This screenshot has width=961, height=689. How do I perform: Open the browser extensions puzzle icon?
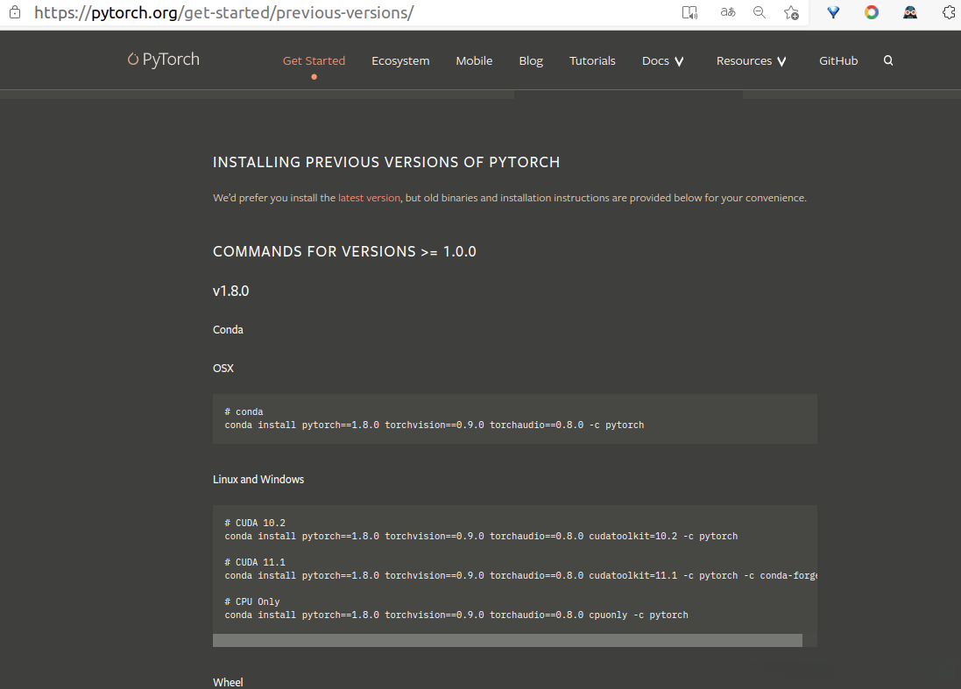pyautogui.click(x=949, y=12)
